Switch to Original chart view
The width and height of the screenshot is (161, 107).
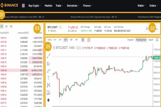[x=130, y=40]
